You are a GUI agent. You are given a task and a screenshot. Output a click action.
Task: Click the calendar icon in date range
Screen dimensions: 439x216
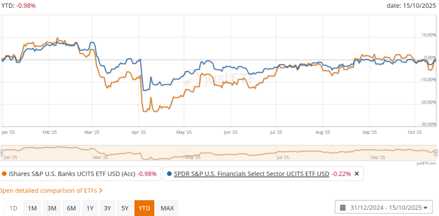tap(343, 208)
